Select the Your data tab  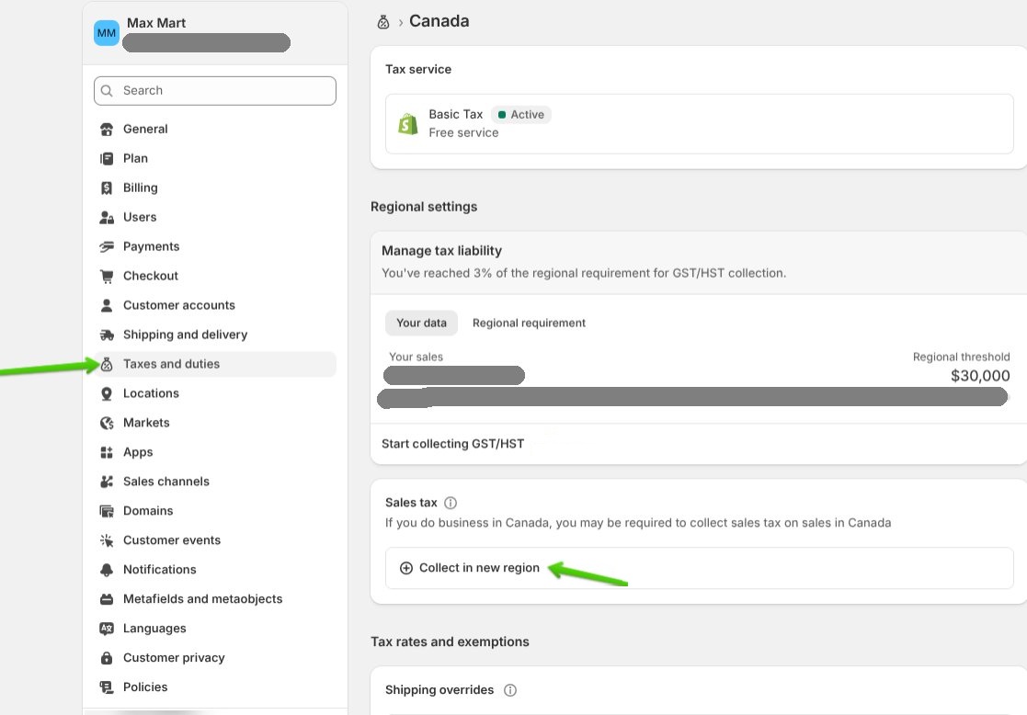tap(421, 323)
